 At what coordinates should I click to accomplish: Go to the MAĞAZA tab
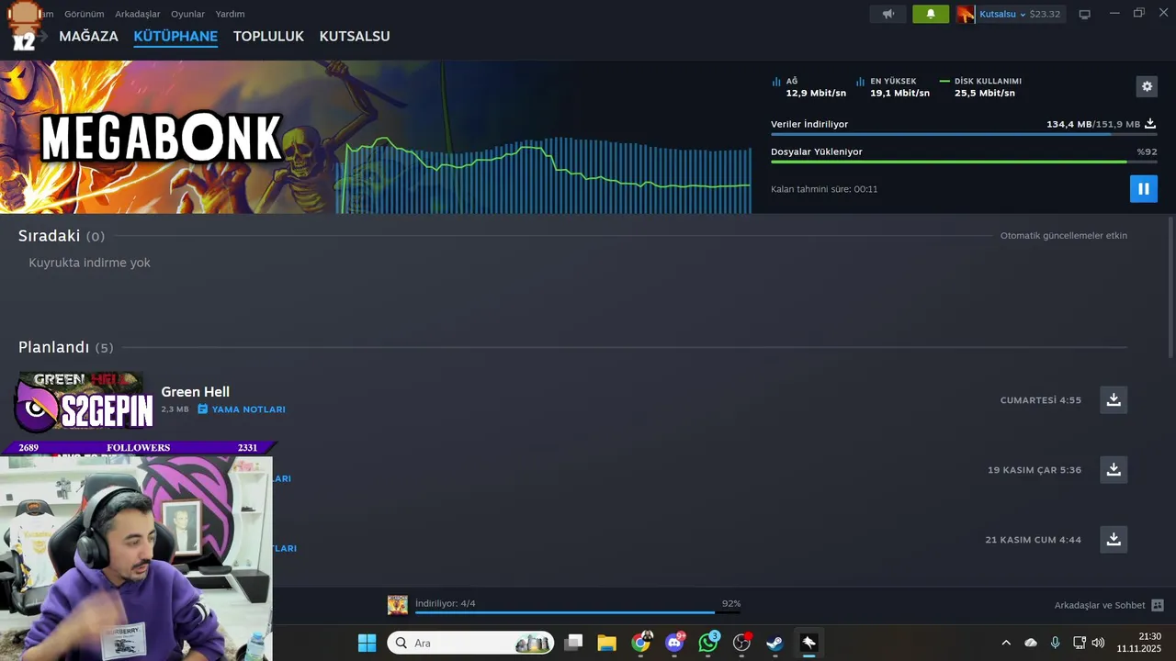pos(88,36)
